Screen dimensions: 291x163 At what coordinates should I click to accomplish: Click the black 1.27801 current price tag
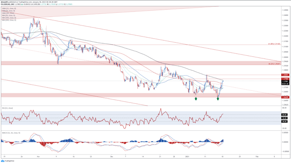tap(285, 81)
